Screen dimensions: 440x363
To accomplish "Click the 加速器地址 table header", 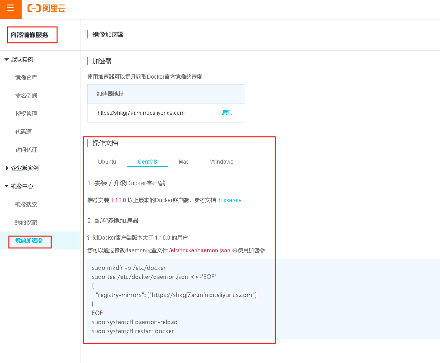I will (x=166, y=94).
